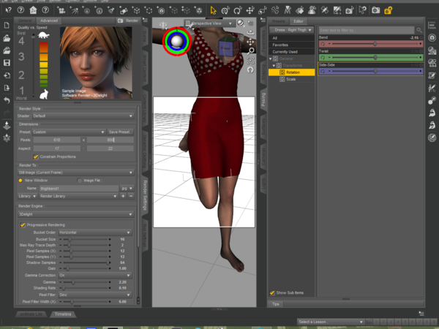
Task: Open the viewport draw style sphere icon
Action: click(240, 23)
